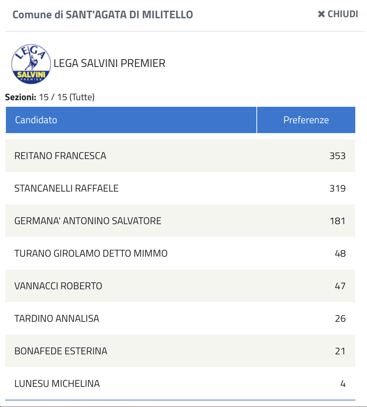Select candidate STANCANELLI RAFFAELE
Viewport: 367px width, 407px height.
pyautogui.click(x=66, y=188)
